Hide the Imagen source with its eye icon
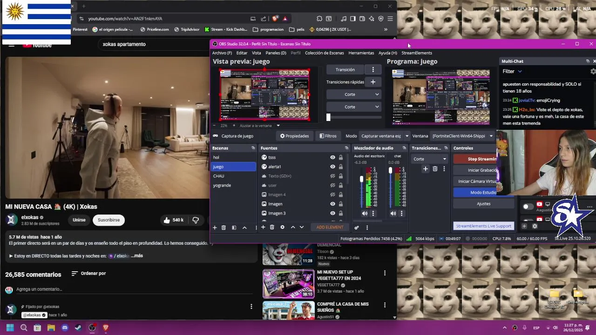Screen dimensions: 596x335 [x=332, y=204]
